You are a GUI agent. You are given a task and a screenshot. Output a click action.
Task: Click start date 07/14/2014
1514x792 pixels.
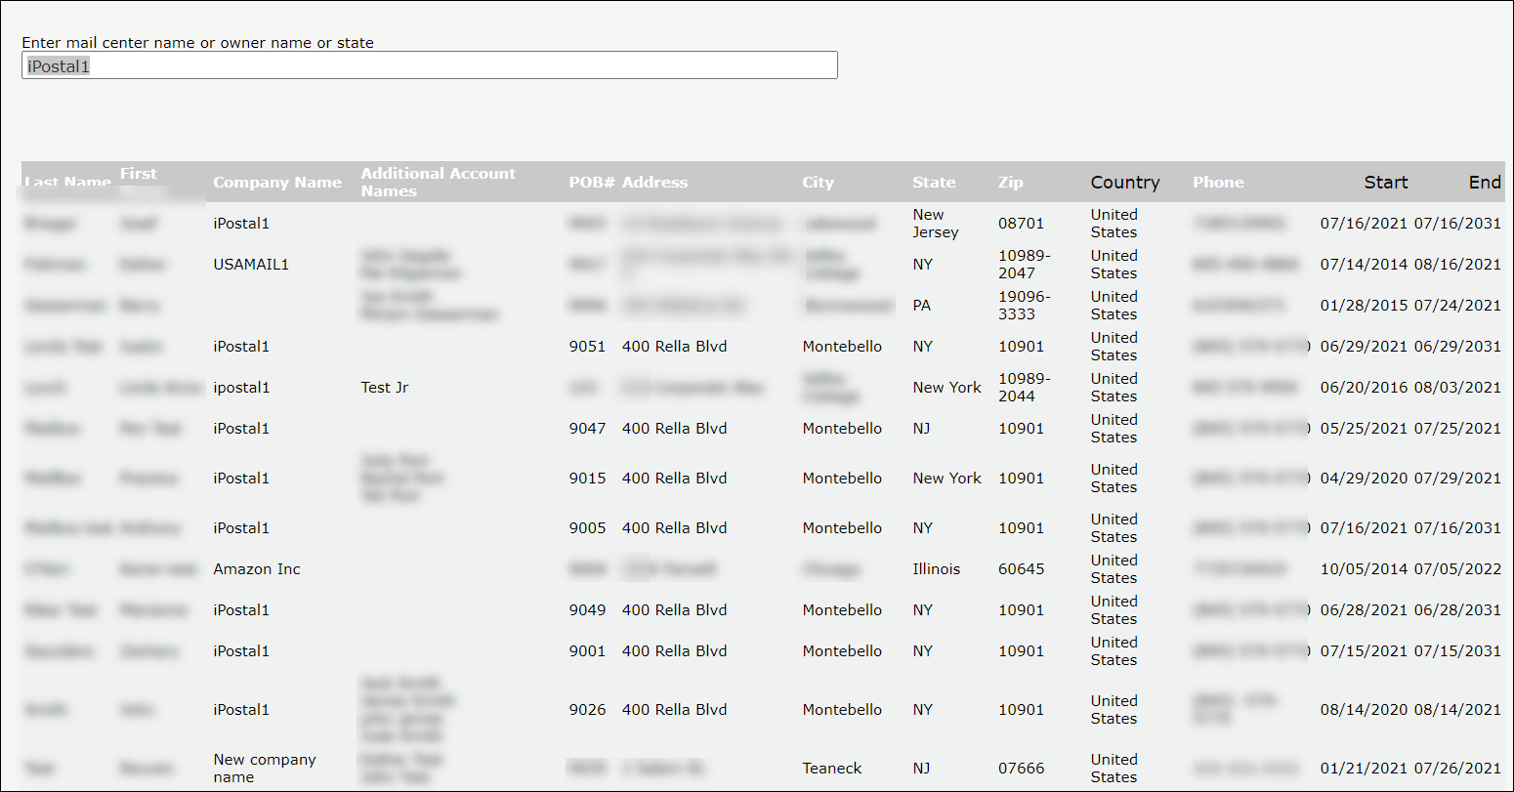[1364, 265]
